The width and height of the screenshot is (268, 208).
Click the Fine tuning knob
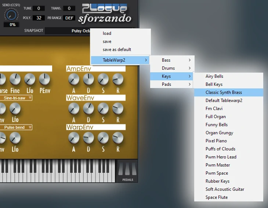pyautogui.click(x=15, y=79)
